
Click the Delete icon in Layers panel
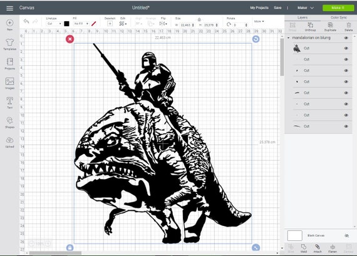pos(348,27)
